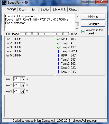Click the 'GPU: 48C' temperature text
The width and height of the screenshot is (109, 124).
(68, 39)
